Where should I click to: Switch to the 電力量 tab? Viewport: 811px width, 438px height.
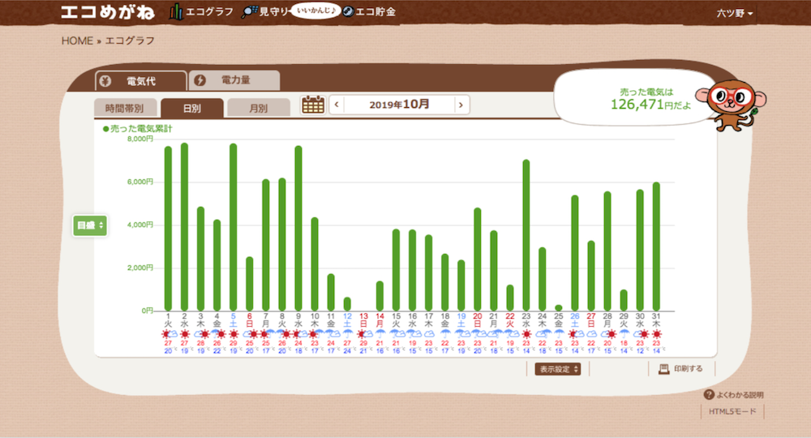[234, 80]
